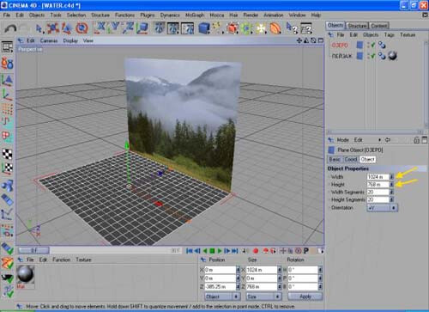Image resolution: width=429 pixels, height=312 pixels.
Task: Add a Cube primitive object
Action: point(204,28)
